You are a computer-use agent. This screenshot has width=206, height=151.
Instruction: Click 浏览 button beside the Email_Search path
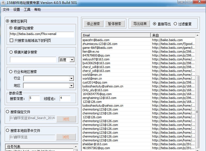(x=66, y=119)
